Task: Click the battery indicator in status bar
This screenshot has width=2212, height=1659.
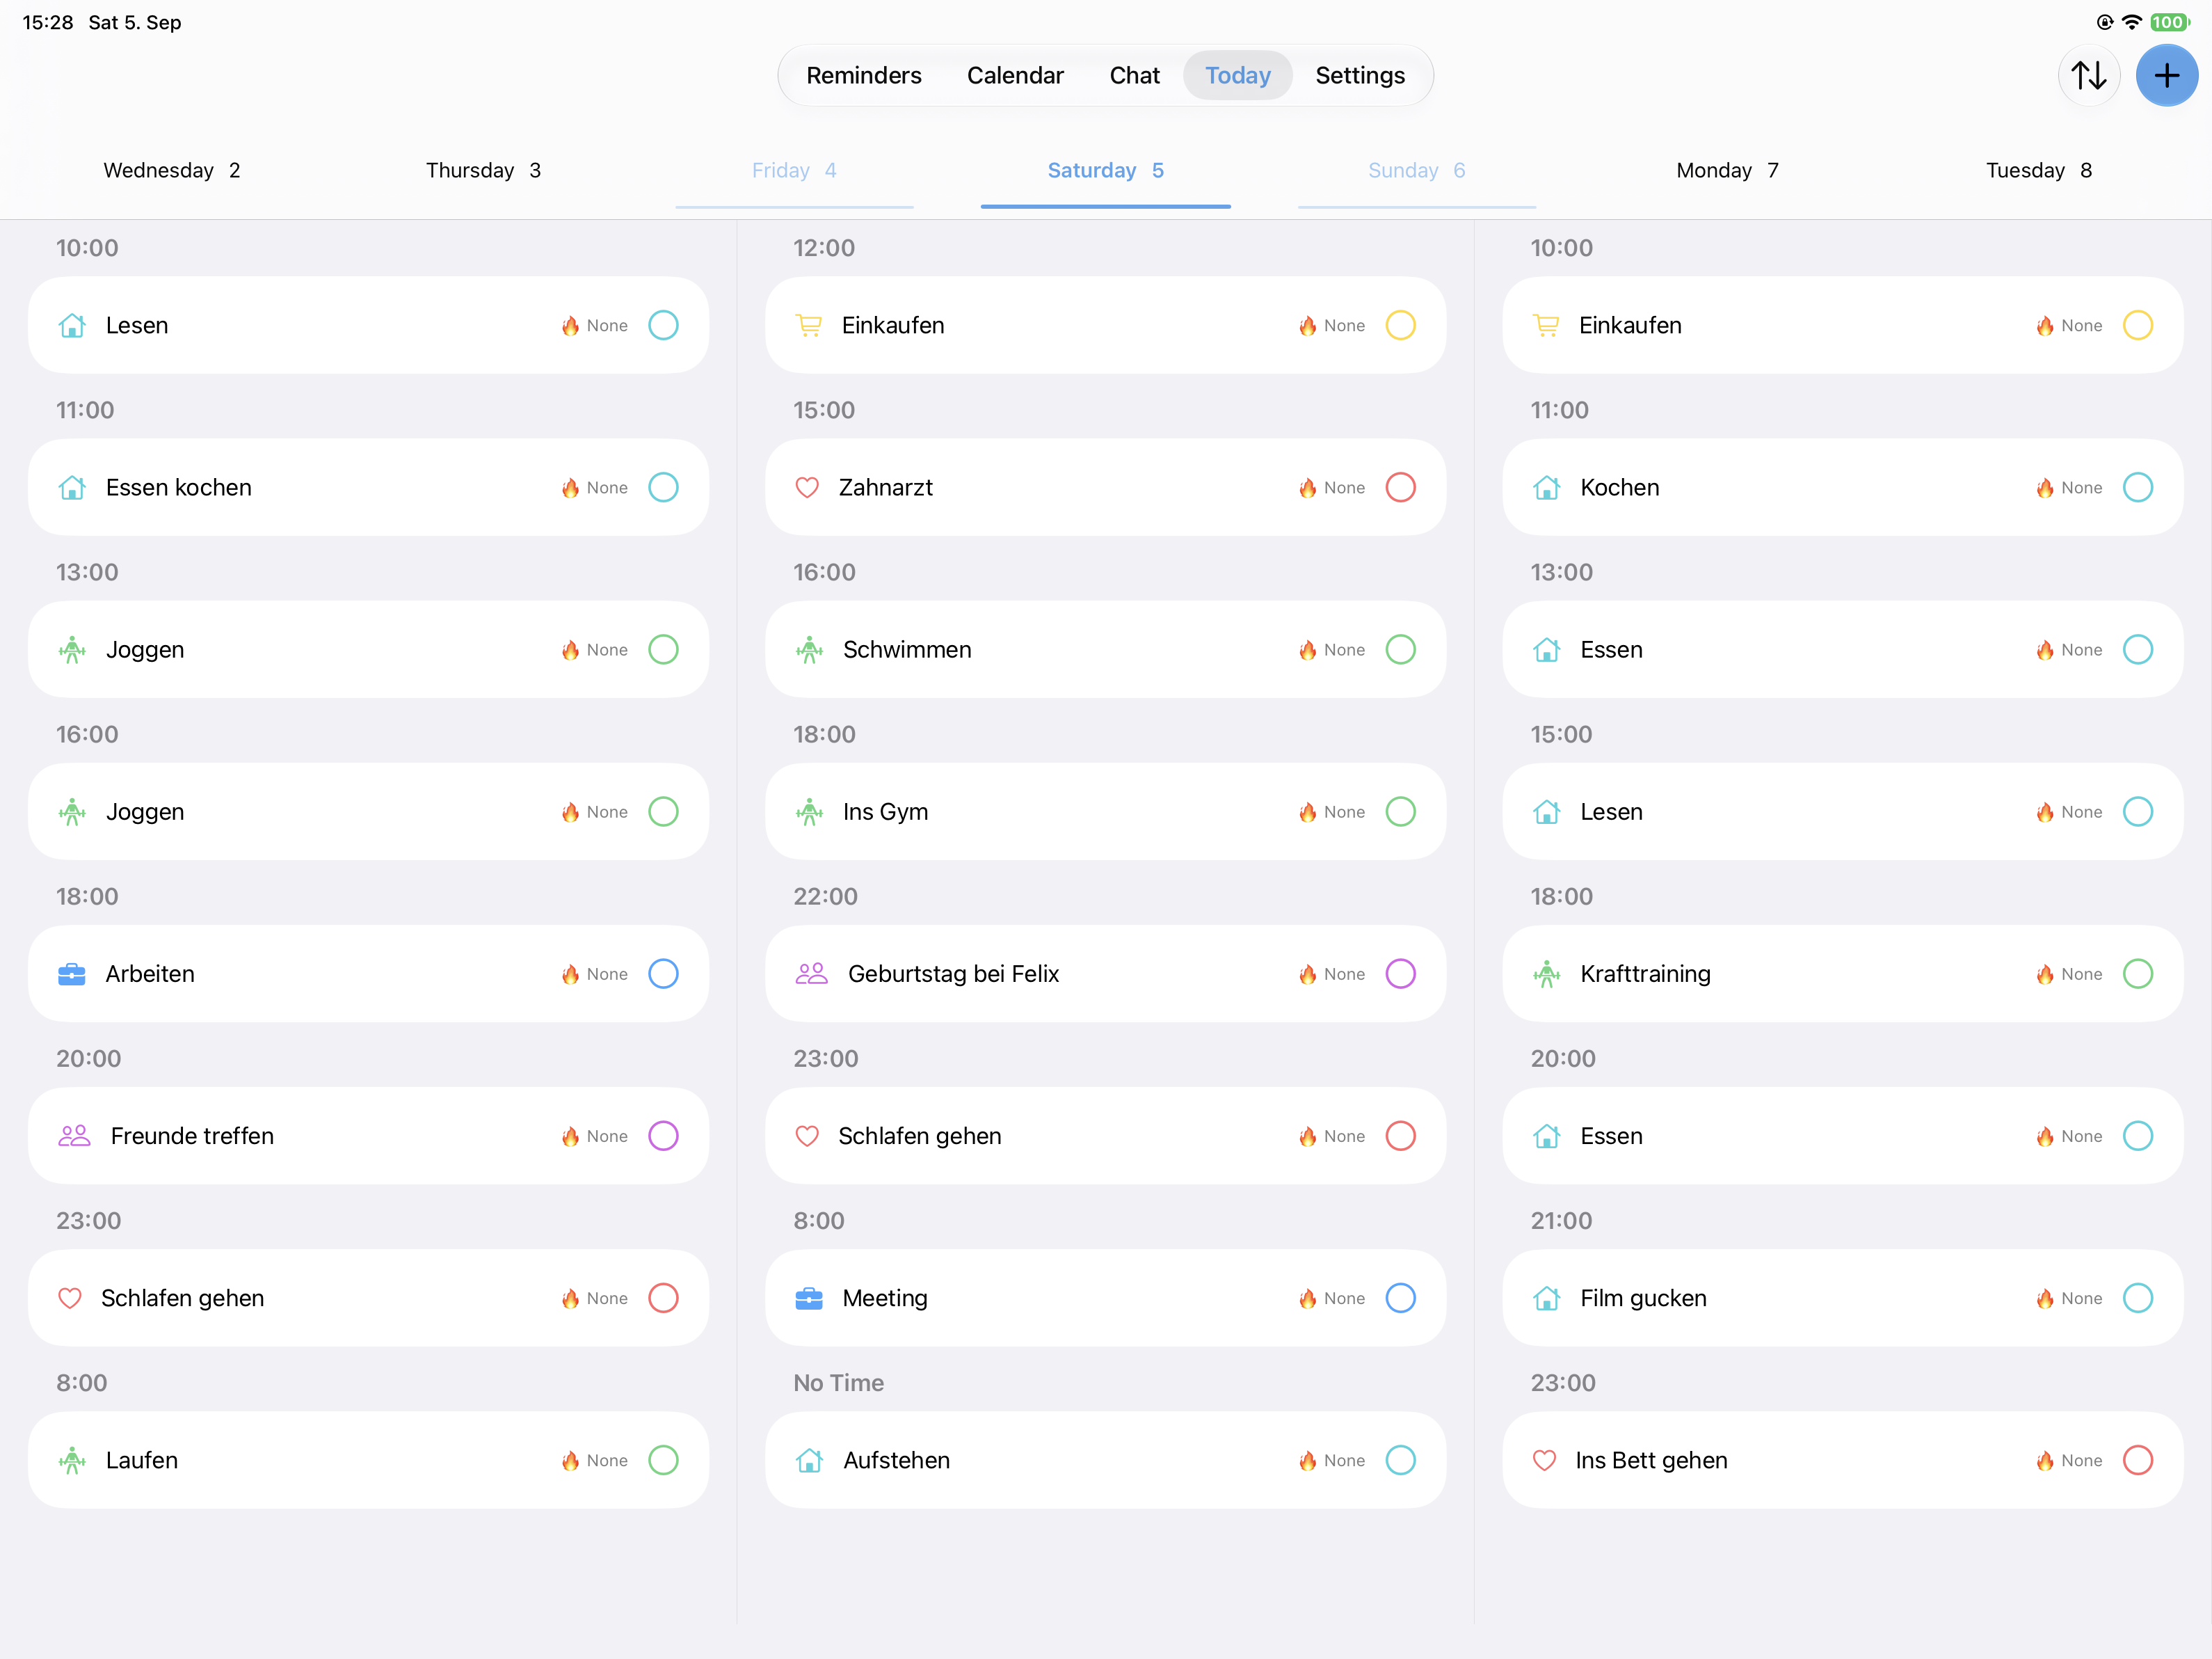Action: (x=2170, y=22)
